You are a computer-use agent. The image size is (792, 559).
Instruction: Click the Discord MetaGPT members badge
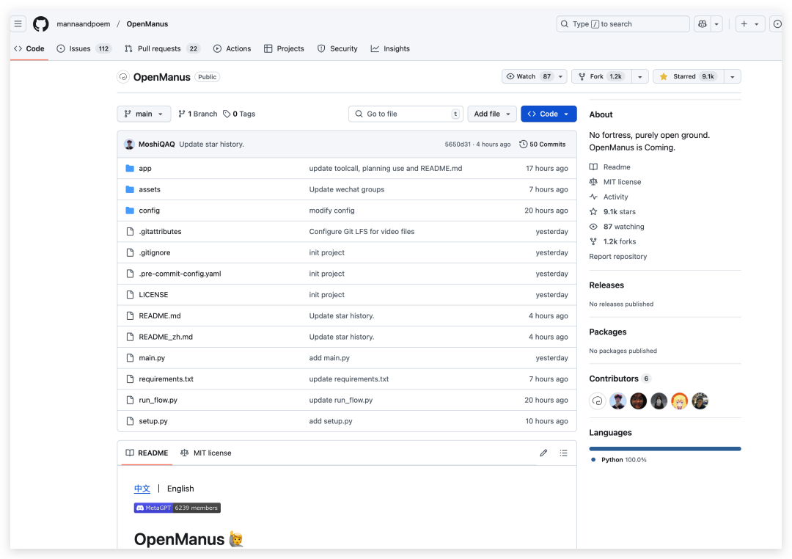tap(177, 508)
